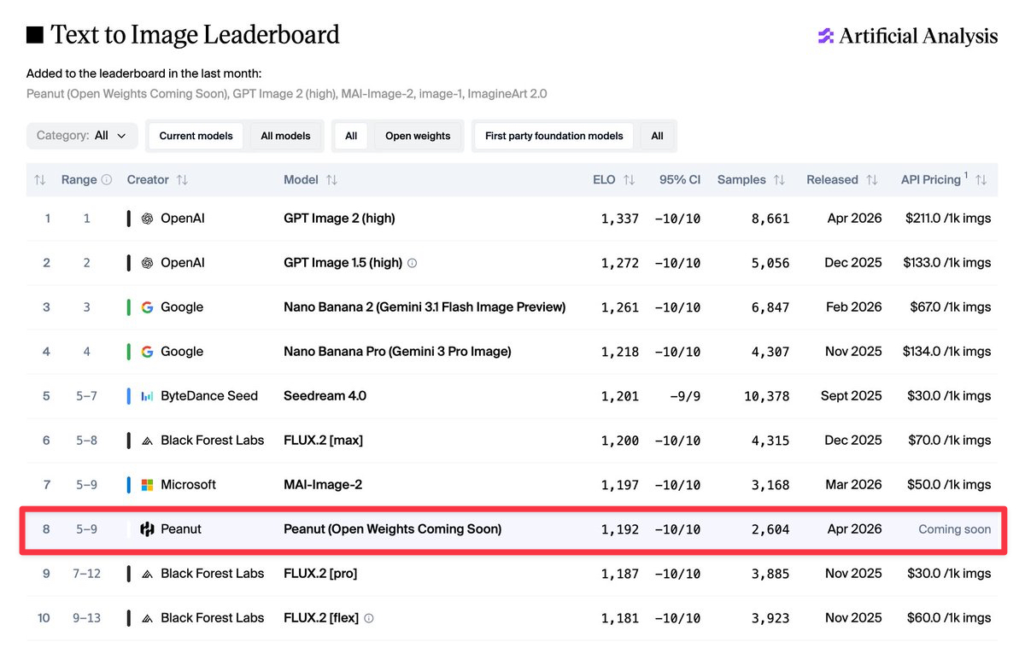
Task: Open Seedream 4.0 model entry
Action: click(x=325, y=396)
